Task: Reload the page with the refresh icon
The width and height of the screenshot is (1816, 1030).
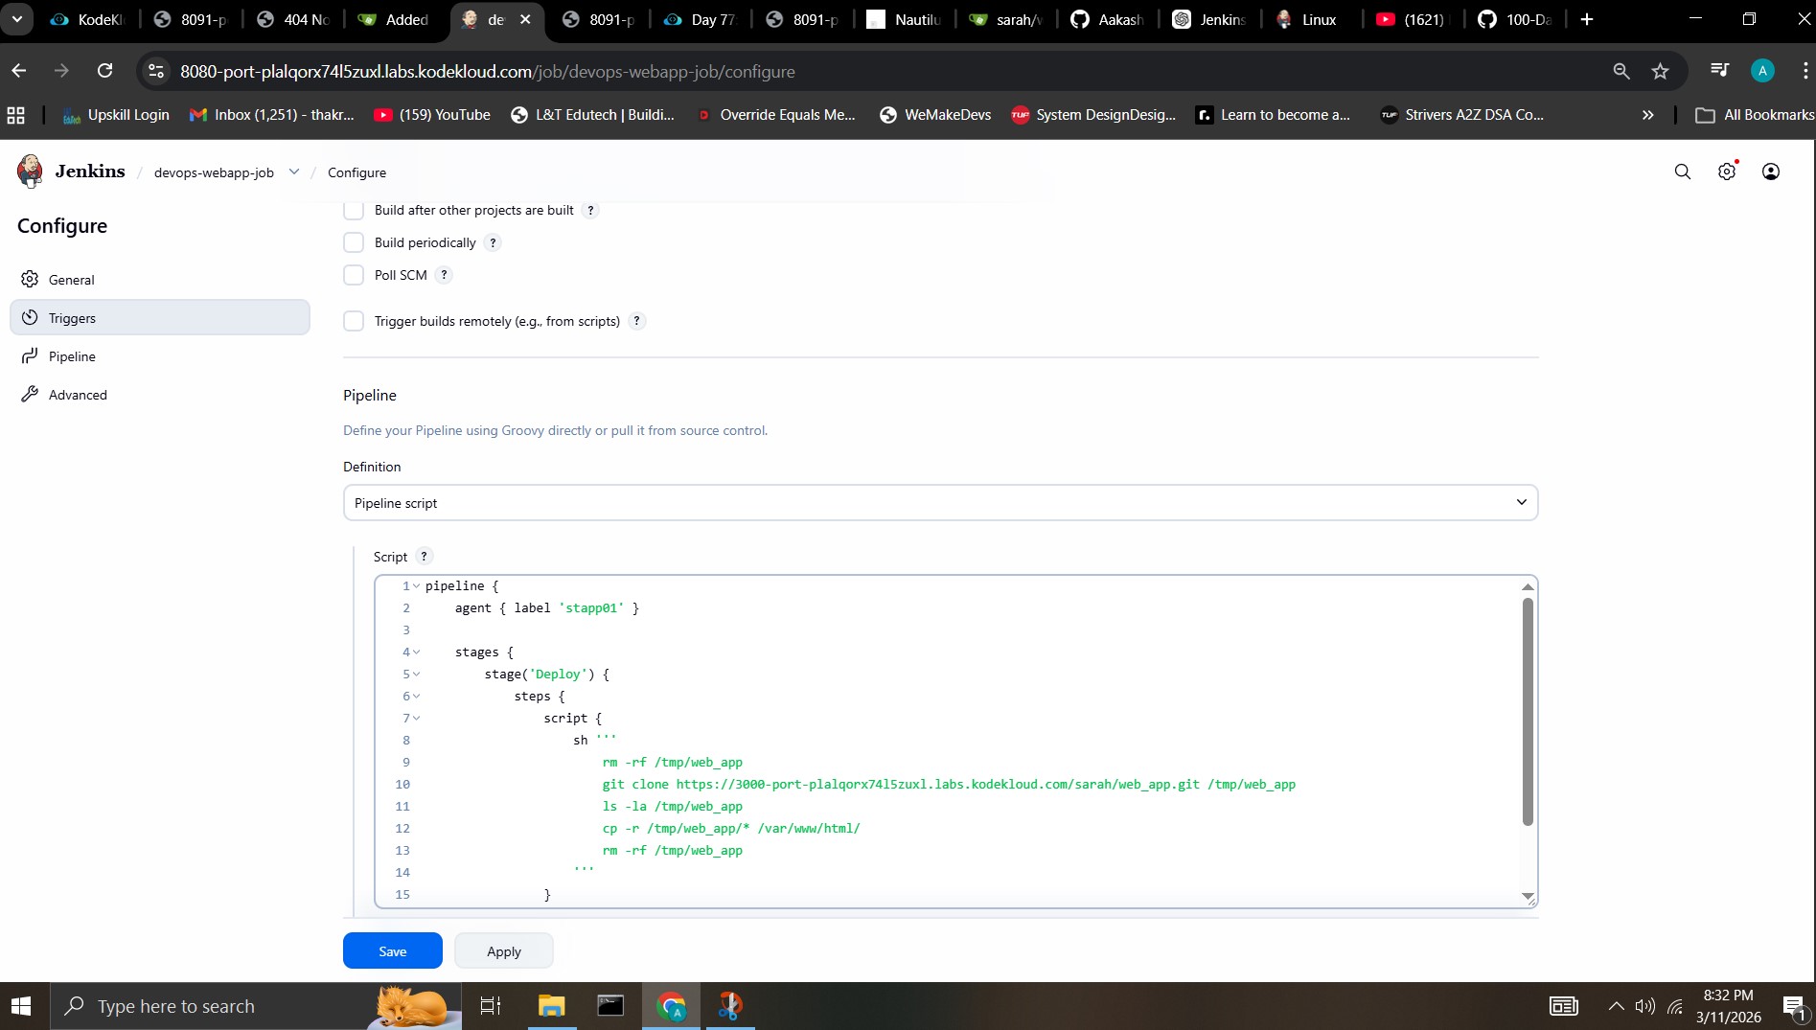Action: [105, 71]
